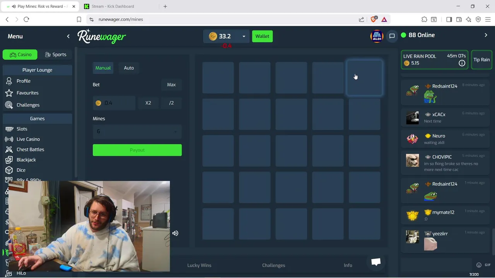The image size is (495, 278).
Task: Switch to Sports mode
Action: (56, 54)
